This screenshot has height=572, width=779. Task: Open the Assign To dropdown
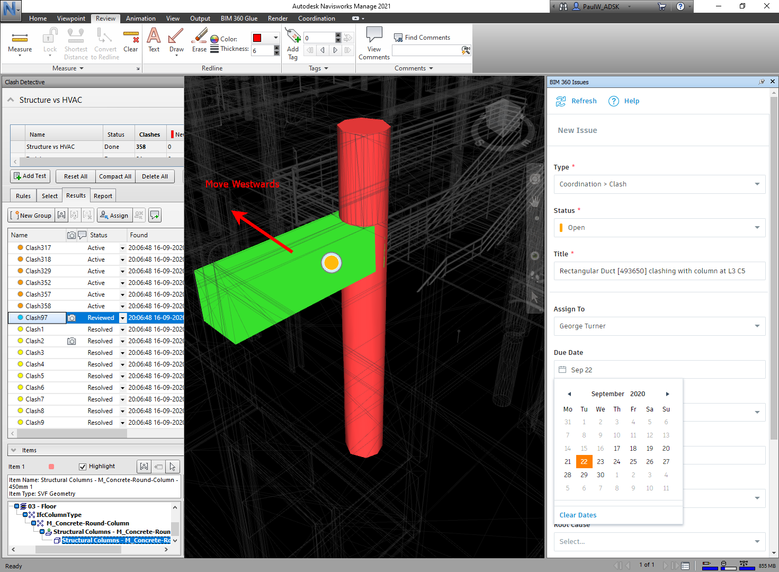[757, 326]
